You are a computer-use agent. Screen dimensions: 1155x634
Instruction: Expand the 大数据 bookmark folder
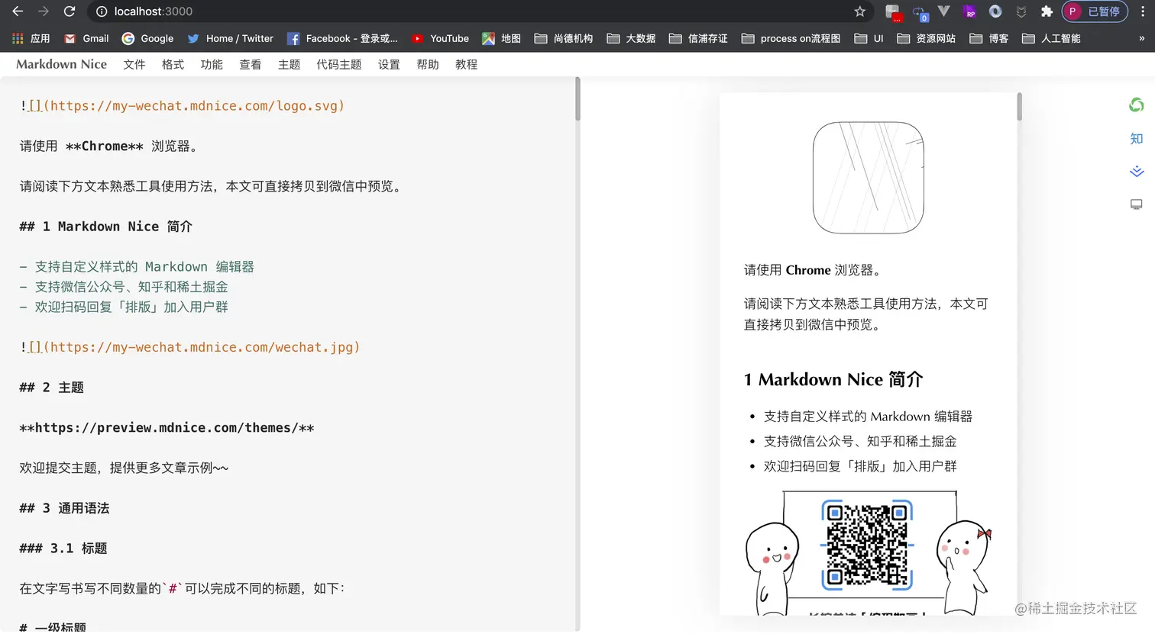coord(631,38)
